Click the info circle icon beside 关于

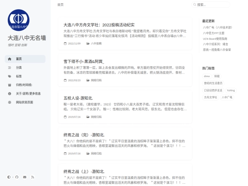click(10, 94)
